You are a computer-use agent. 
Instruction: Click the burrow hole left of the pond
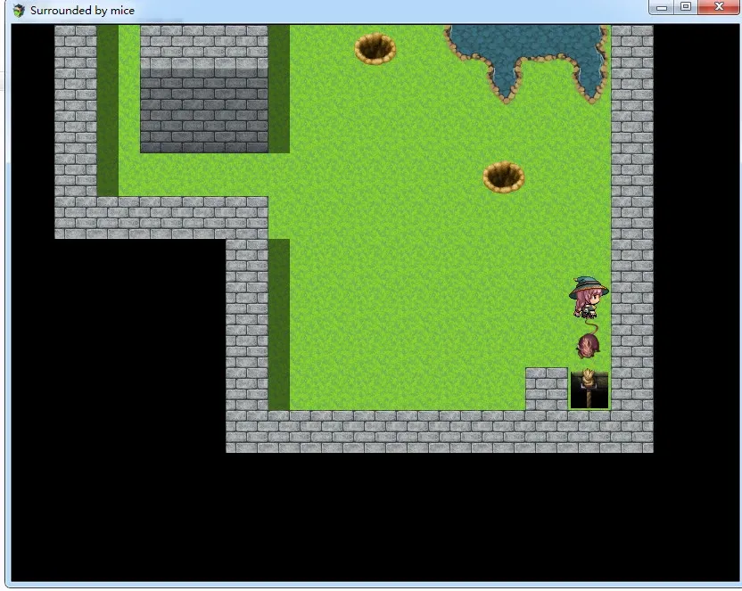375,49
